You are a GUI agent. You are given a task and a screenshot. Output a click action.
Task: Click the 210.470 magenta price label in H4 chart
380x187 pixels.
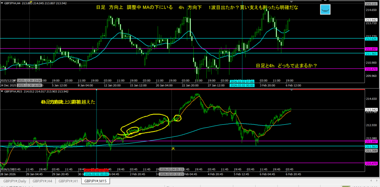click(371, 69)
